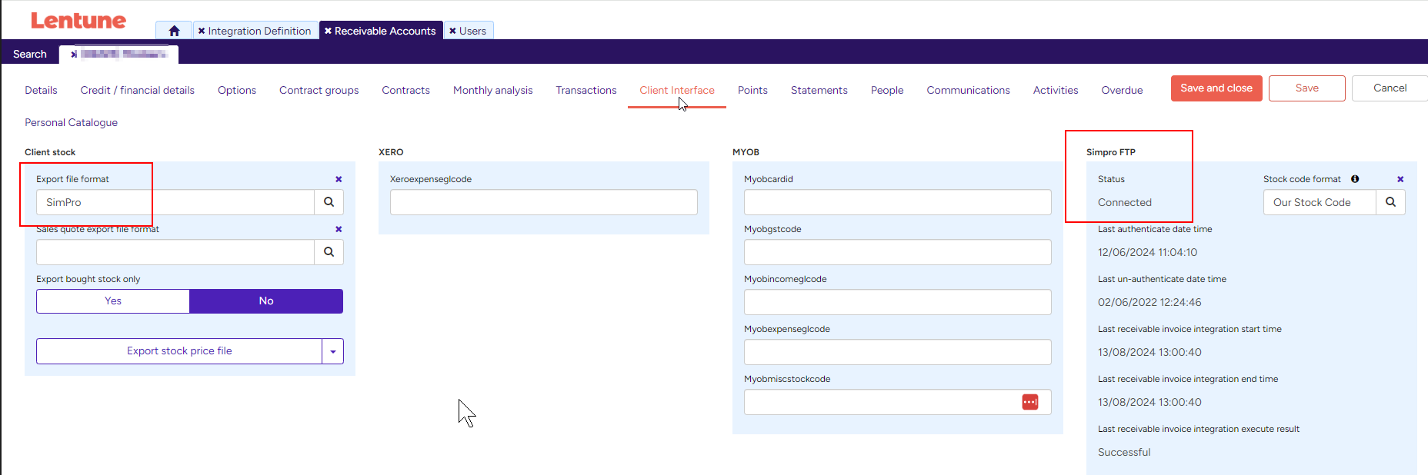Open the Communications tab
This screenshot has width=1428, height=475.
[x=969, y=90]
